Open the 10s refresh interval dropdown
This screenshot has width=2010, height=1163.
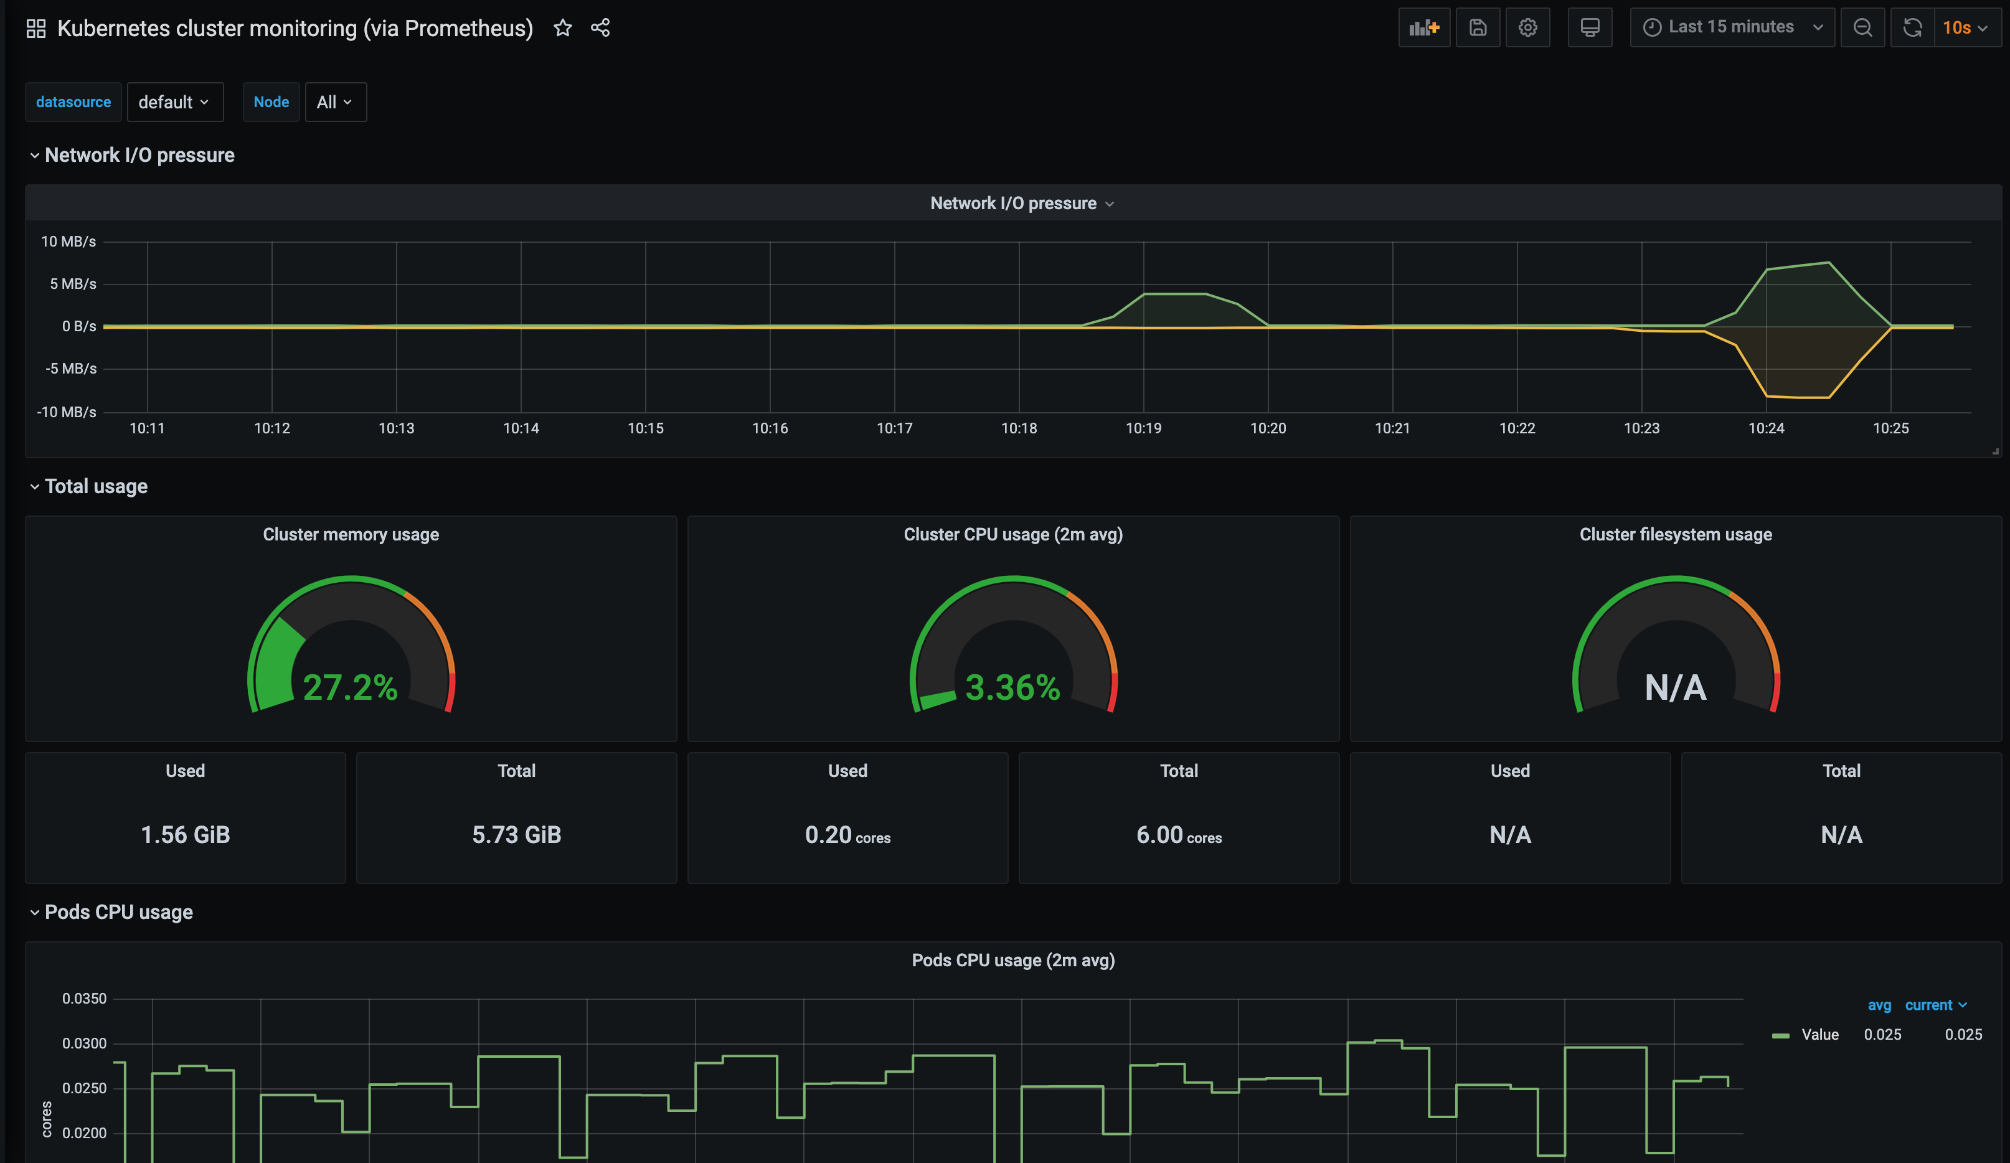tap(1965, 28)
